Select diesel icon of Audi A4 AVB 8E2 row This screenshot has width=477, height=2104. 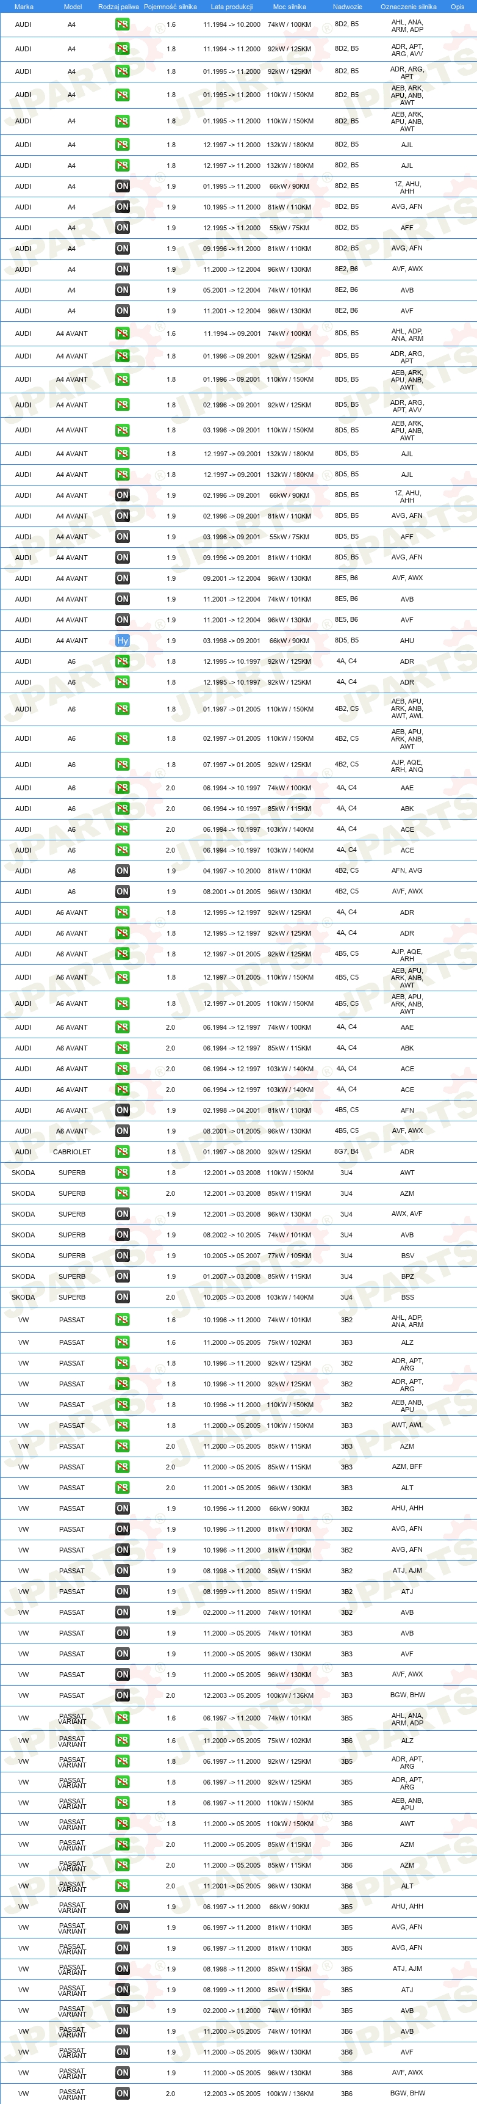point(123,290)
